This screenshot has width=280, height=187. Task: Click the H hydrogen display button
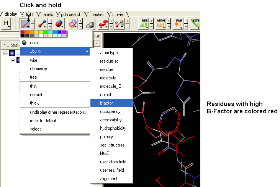point(7,24)
